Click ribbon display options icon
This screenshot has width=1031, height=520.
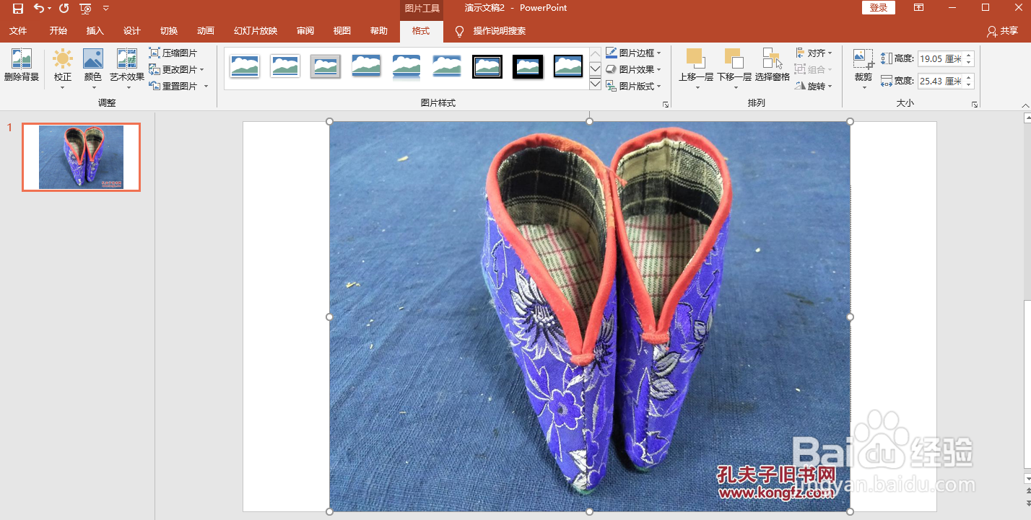(919, 8)
